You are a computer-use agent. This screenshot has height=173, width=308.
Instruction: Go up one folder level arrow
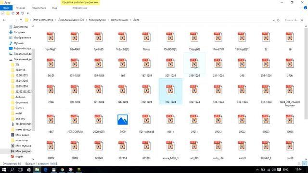coord(21,20)
